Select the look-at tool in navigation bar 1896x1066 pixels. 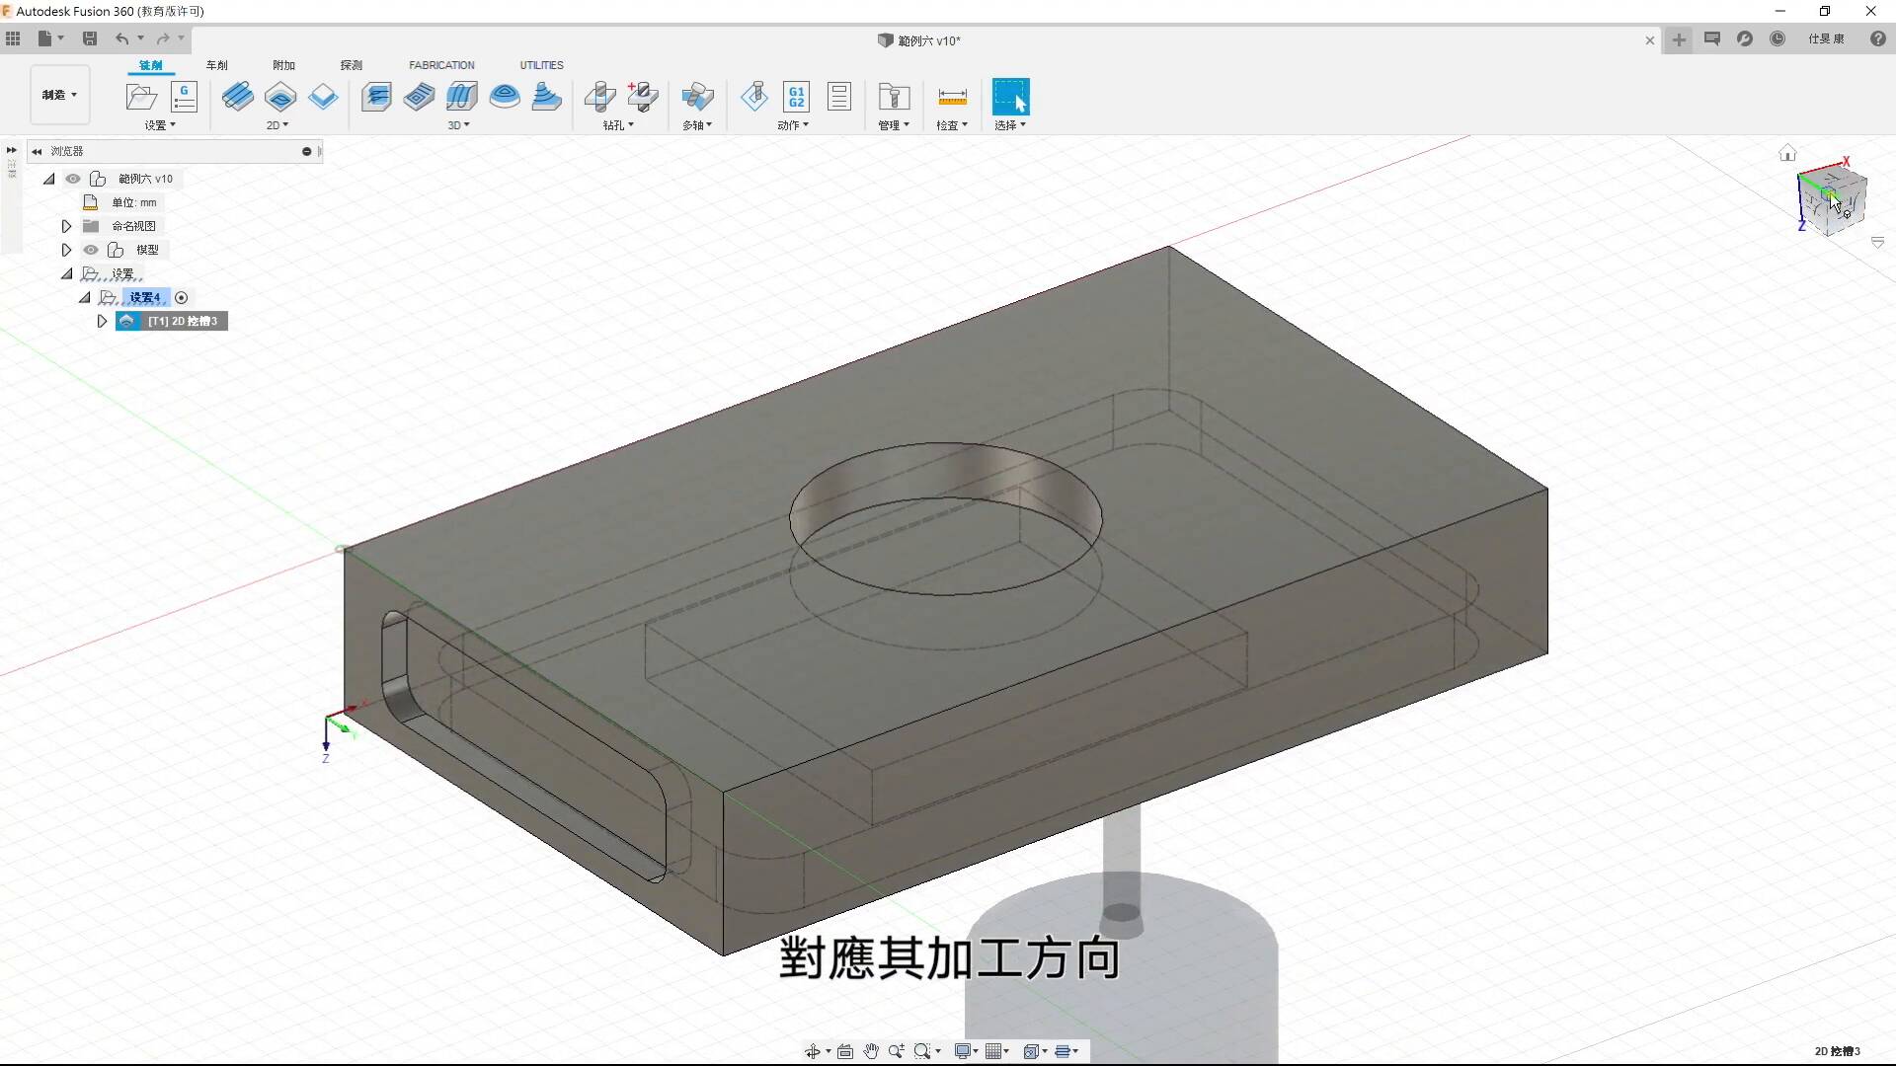tap(845, 1051)
